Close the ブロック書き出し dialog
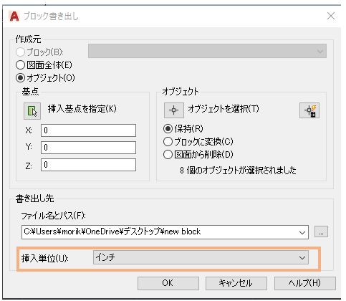 point(331,16)
